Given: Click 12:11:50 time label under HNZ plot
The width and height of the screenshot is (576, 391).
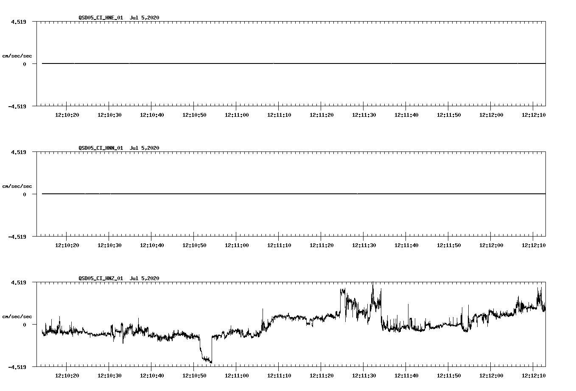Looking at the screenshot, I should (x=449, y=375).
